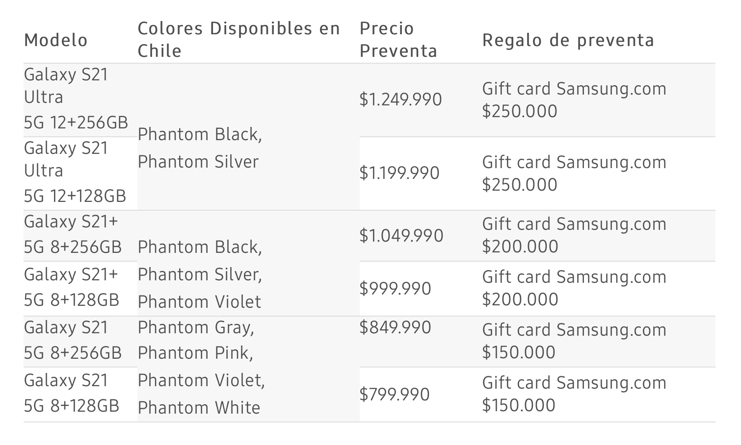This screenshot has width=741, height=445.
Task: Select the Galaxy S21 5G 8+256GB model cell
Action: (x=72, y=340)
